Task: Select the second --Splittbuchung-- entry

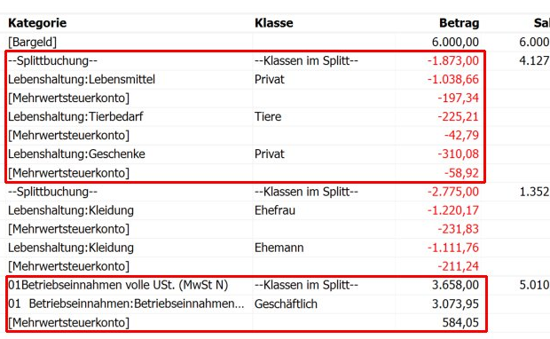Action: click(52, 192)
